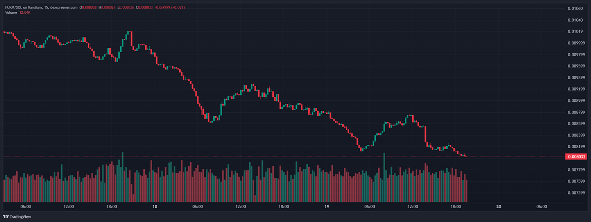Click the date label 19 on time axis

(327, 207)
